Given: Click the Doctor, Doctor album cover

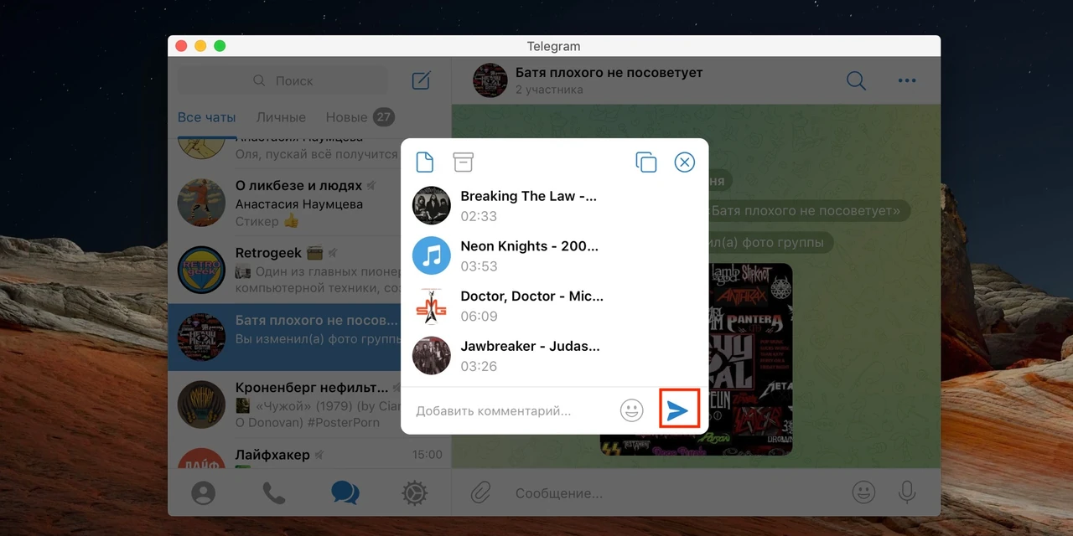Looking at the screenshot, I should [432, 306].
